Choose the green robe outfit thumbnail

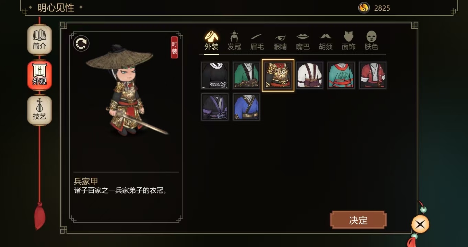(x=246, y=75)
